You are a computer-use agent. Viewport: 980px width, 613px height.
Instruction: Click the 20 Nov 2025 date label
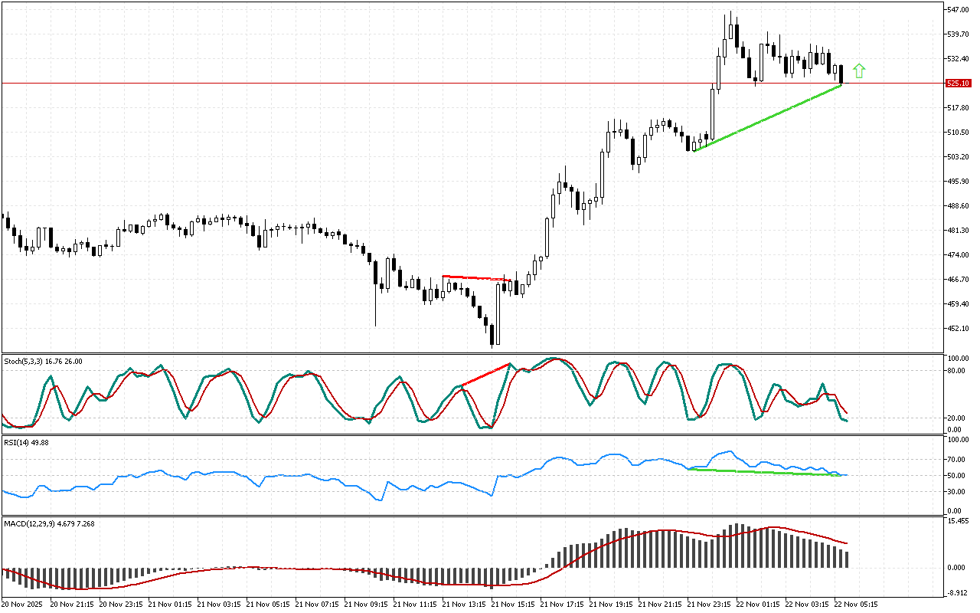click(x=22, y=604)
